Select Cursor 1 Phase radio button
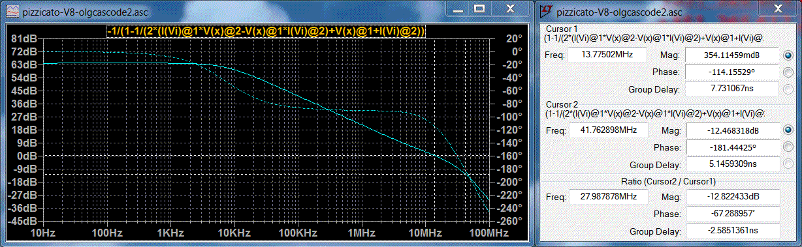The width and height of the screenshot is (802, 247). [788, 72]
